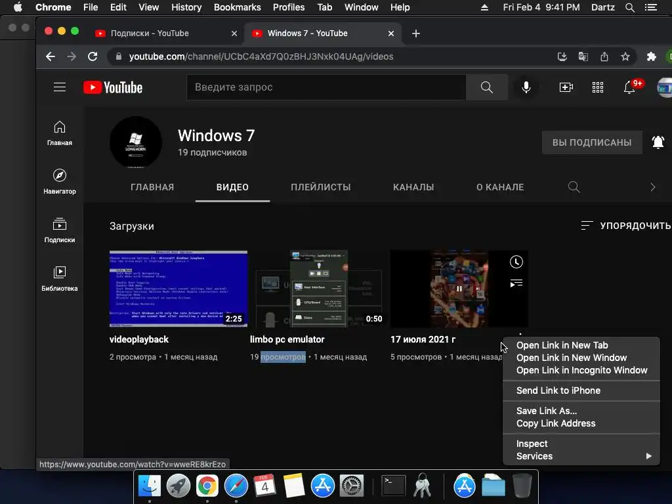Choose Inspect in context menu
The image size is (672, 504).
coord(581,444)
